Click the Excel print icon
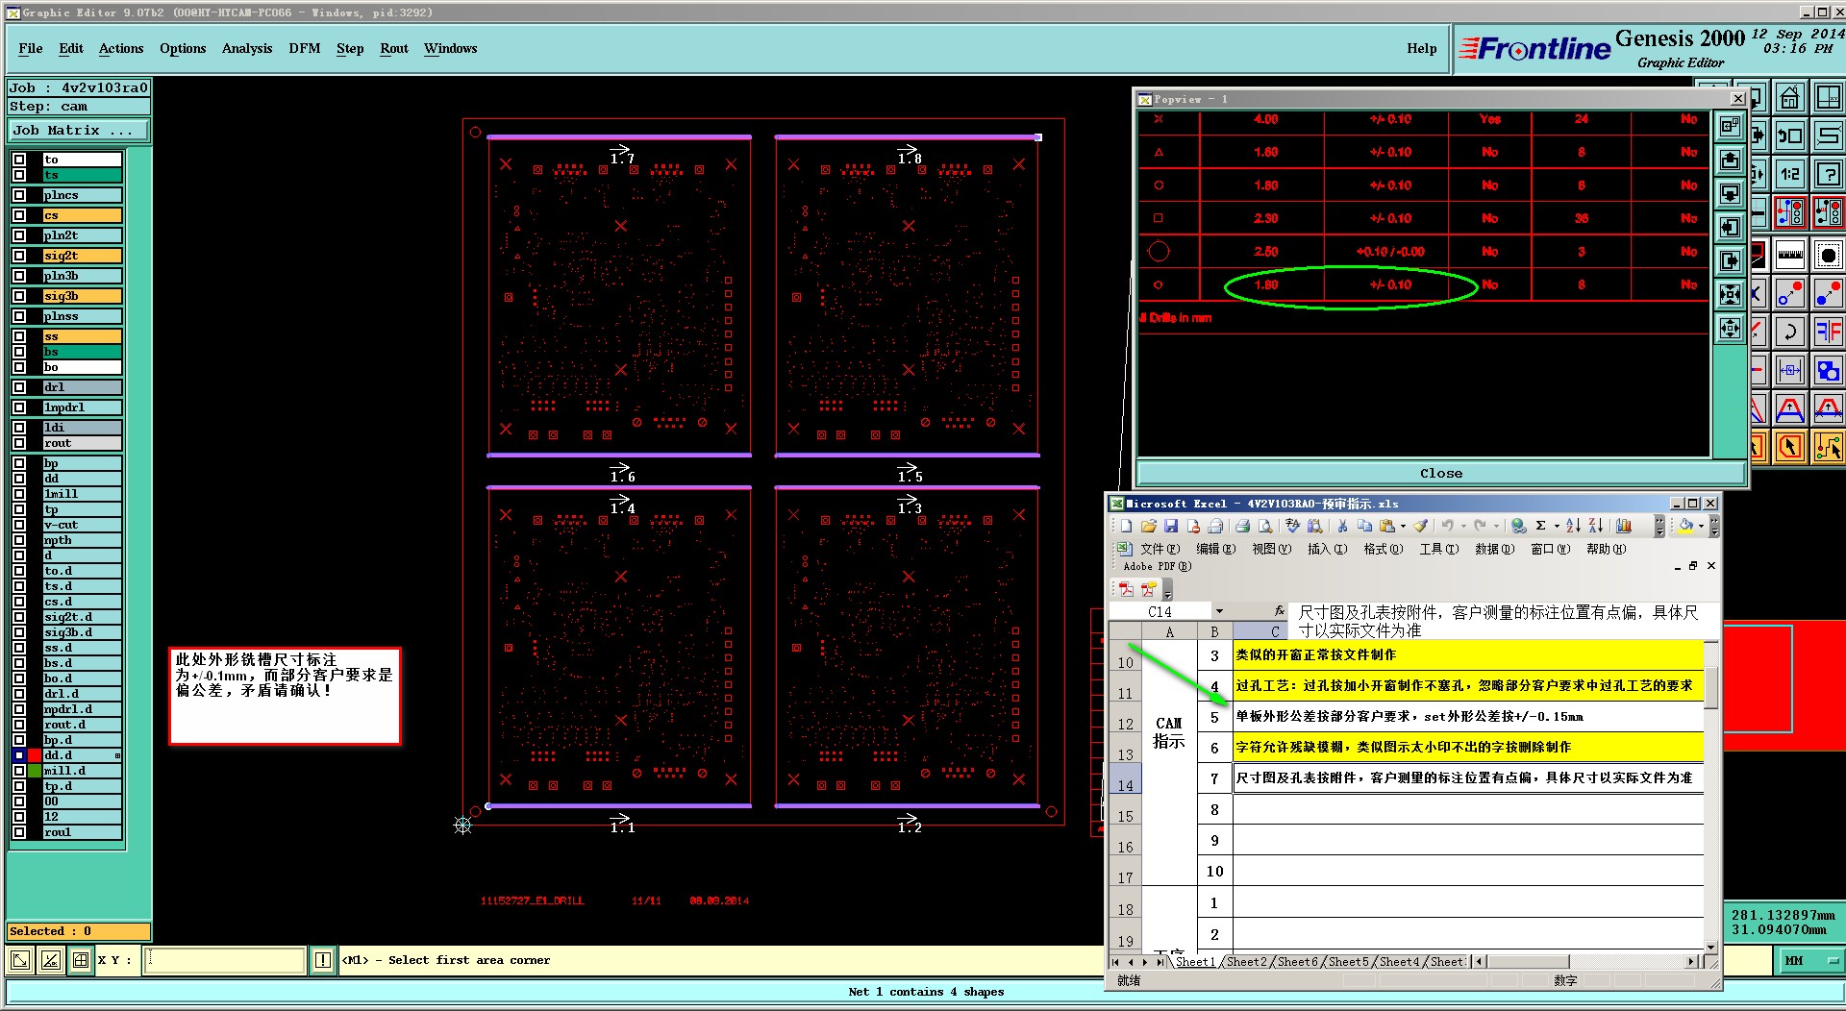1846x1011 pixels. tap(1242, 526)
